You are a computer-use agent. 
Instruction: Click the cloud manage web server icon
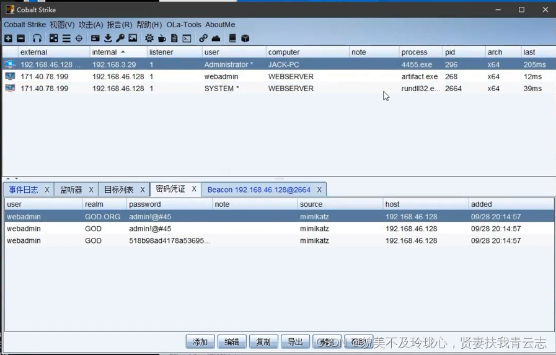216,38
